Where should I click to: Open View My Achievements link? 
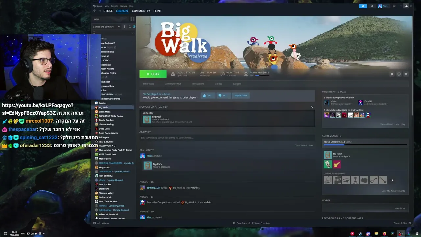[x=393, y=191]
